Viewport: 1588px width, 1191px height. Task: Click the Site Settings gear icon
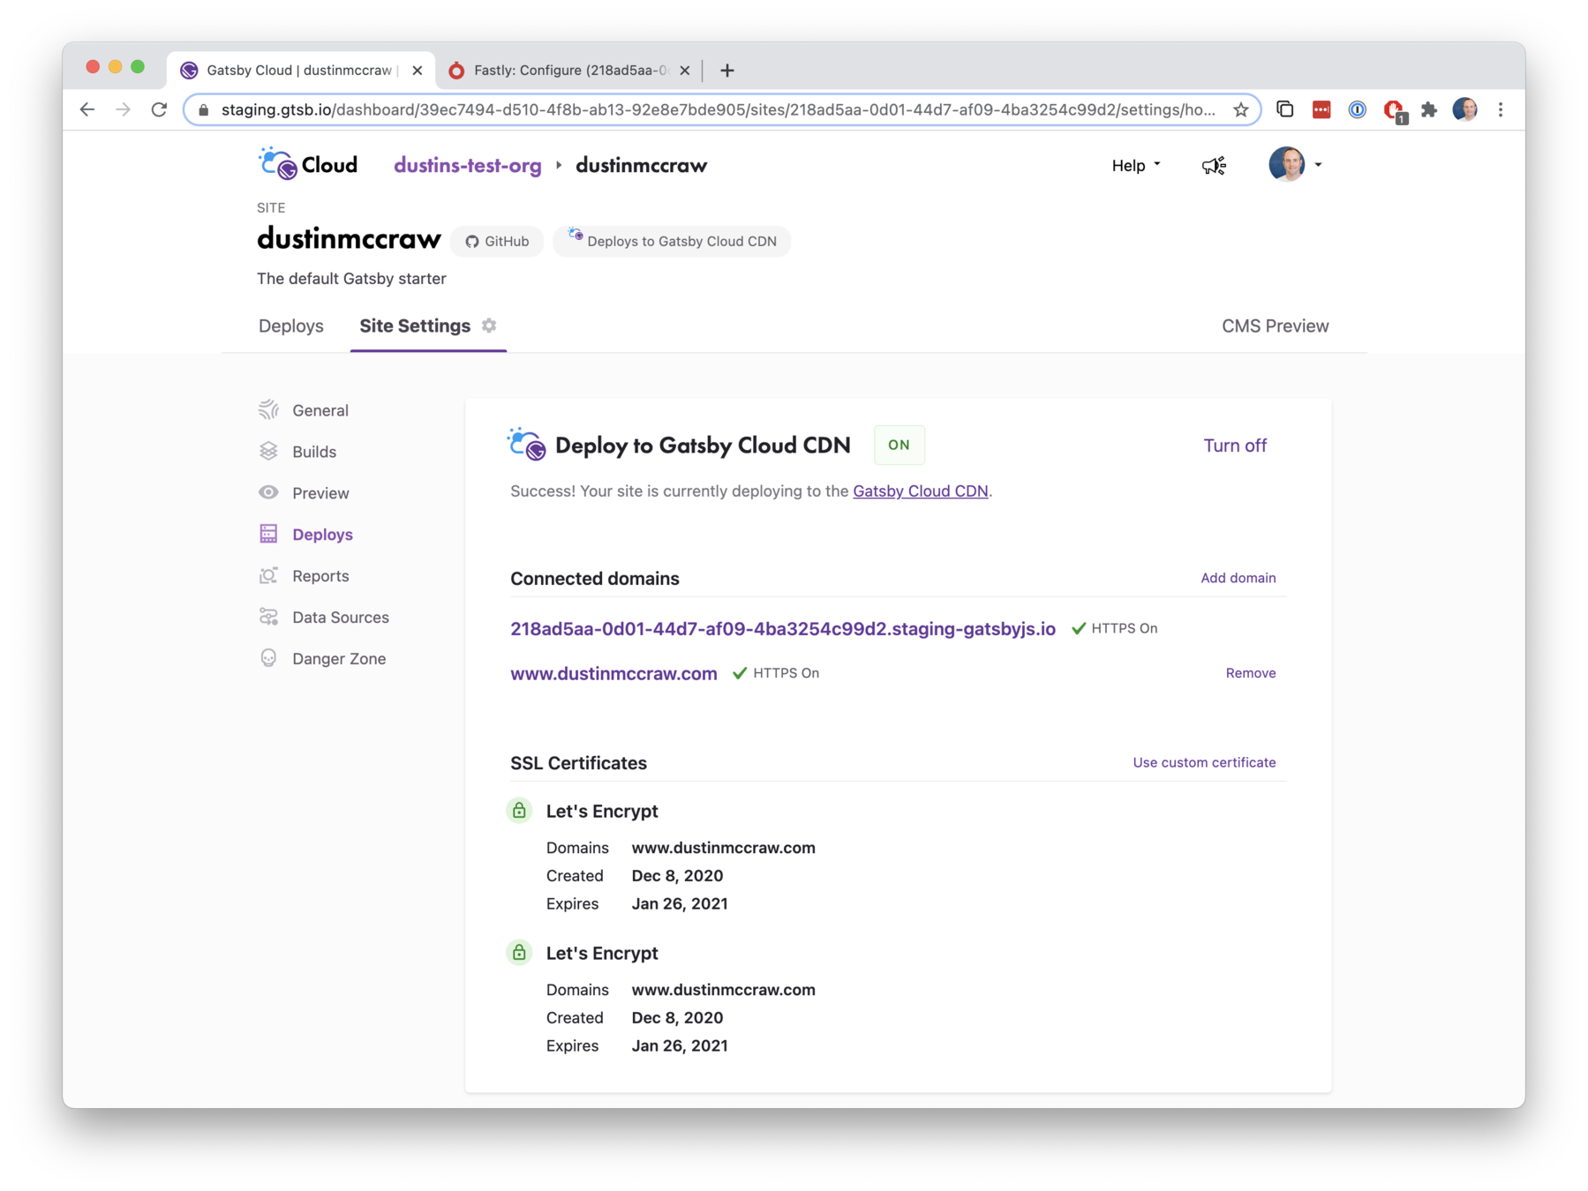[489, 326]
